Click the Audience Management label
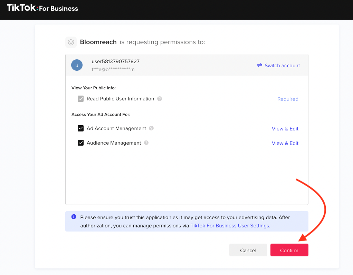The image size is (353, 275). click(x=114, y=143)
